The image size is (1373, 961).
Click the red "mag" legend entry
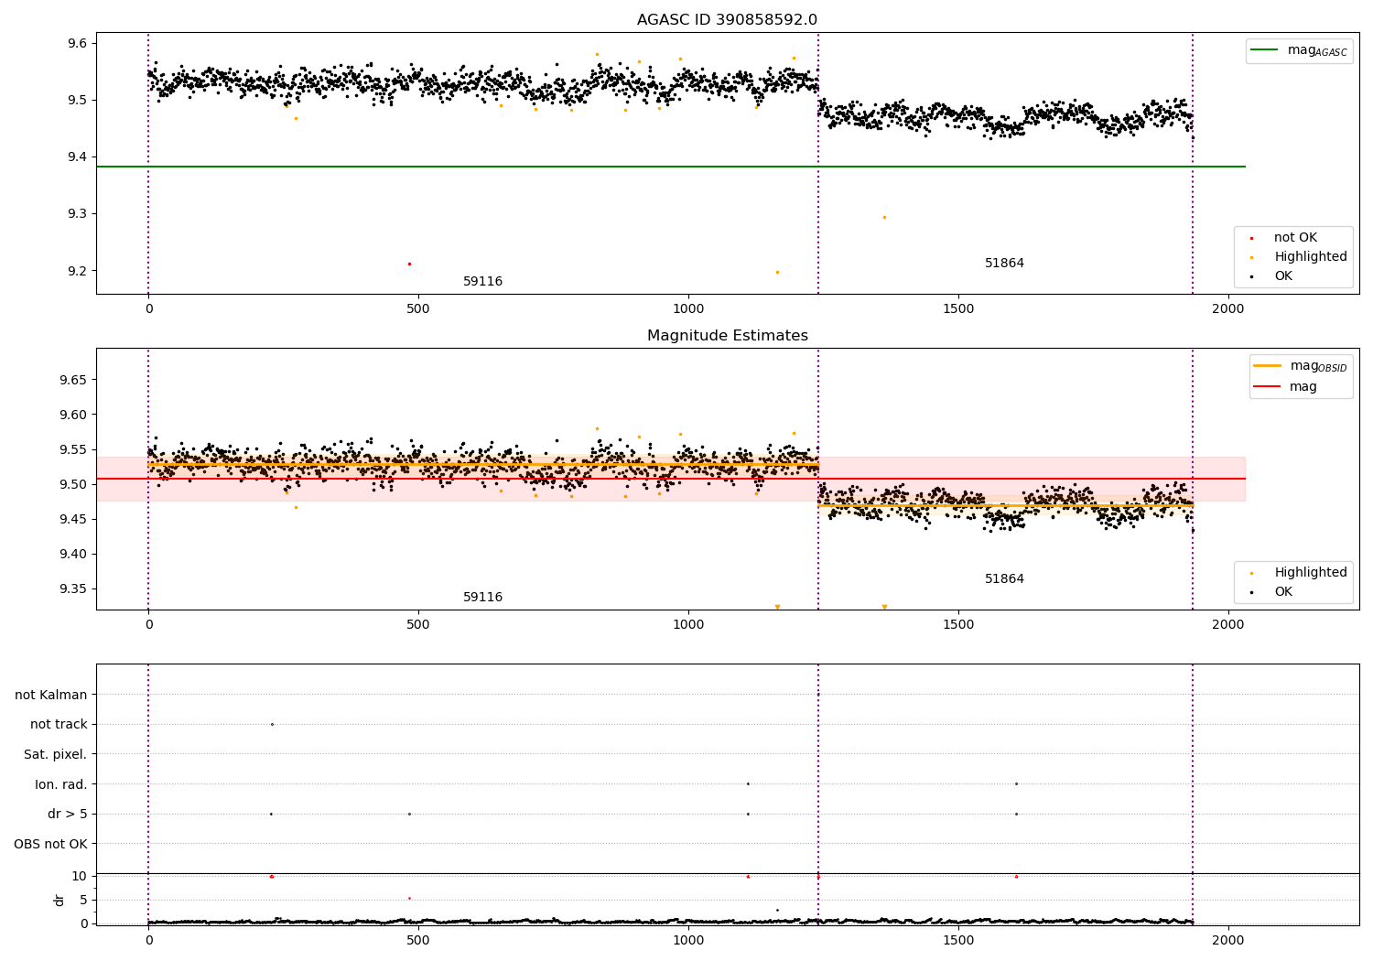(1285, 387)
